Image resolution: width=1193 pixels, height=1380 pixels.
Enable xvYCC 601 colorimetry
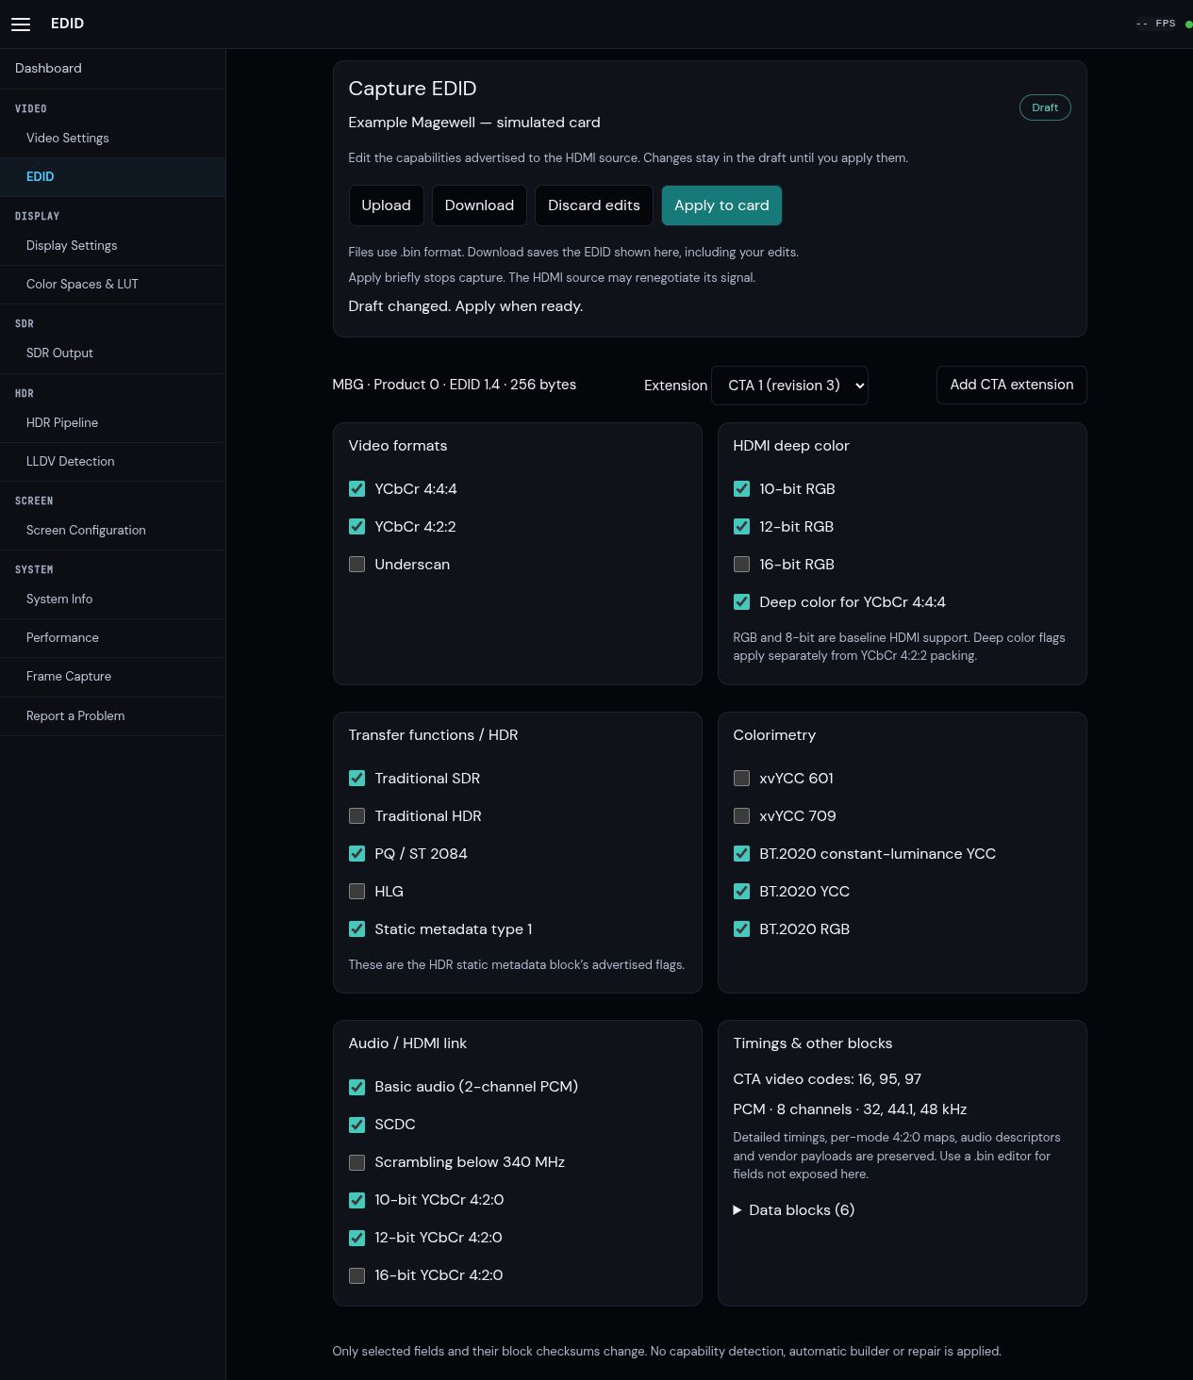coord(741,779)
